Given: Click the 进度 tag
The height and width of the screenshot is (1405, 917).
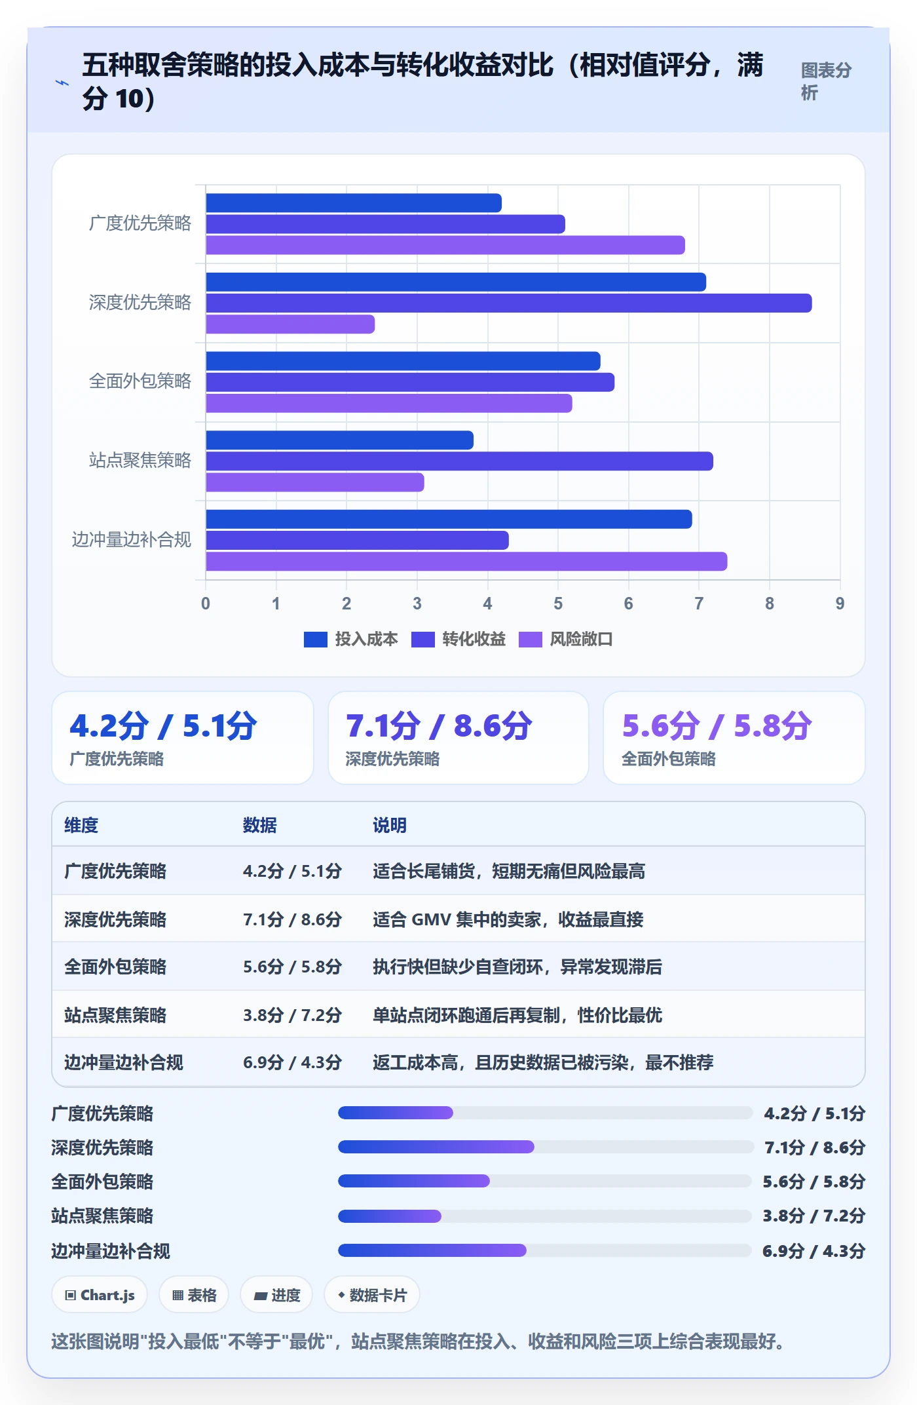Looking at the screenshot, I should click(x=276, y=1295).
